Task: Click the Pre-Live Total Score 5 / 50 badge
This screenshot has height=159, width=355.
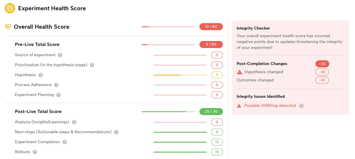Action: point(211,45)
